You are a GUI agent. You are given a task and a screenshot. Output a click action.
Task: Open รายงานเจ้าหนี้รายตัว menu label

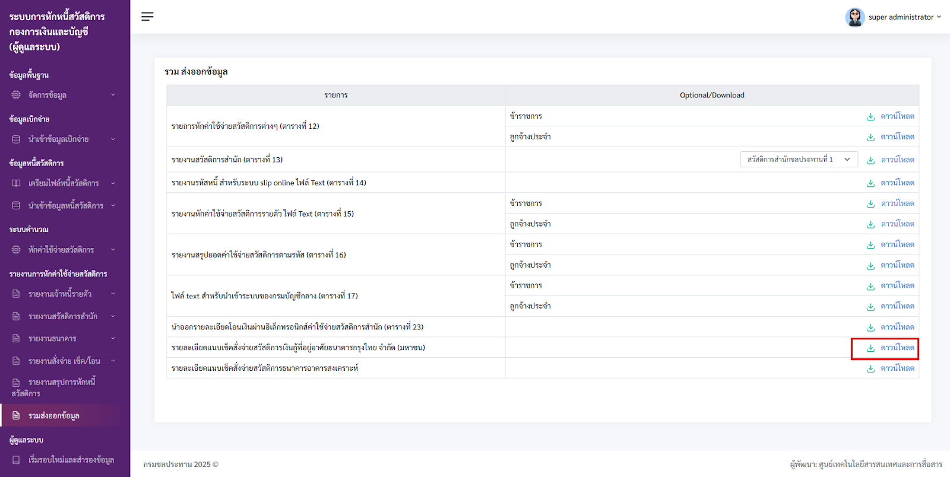(x=60, y=294)
